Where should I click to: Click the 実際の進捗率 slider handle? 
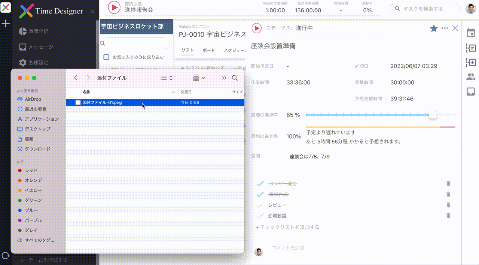click(433, 115)
